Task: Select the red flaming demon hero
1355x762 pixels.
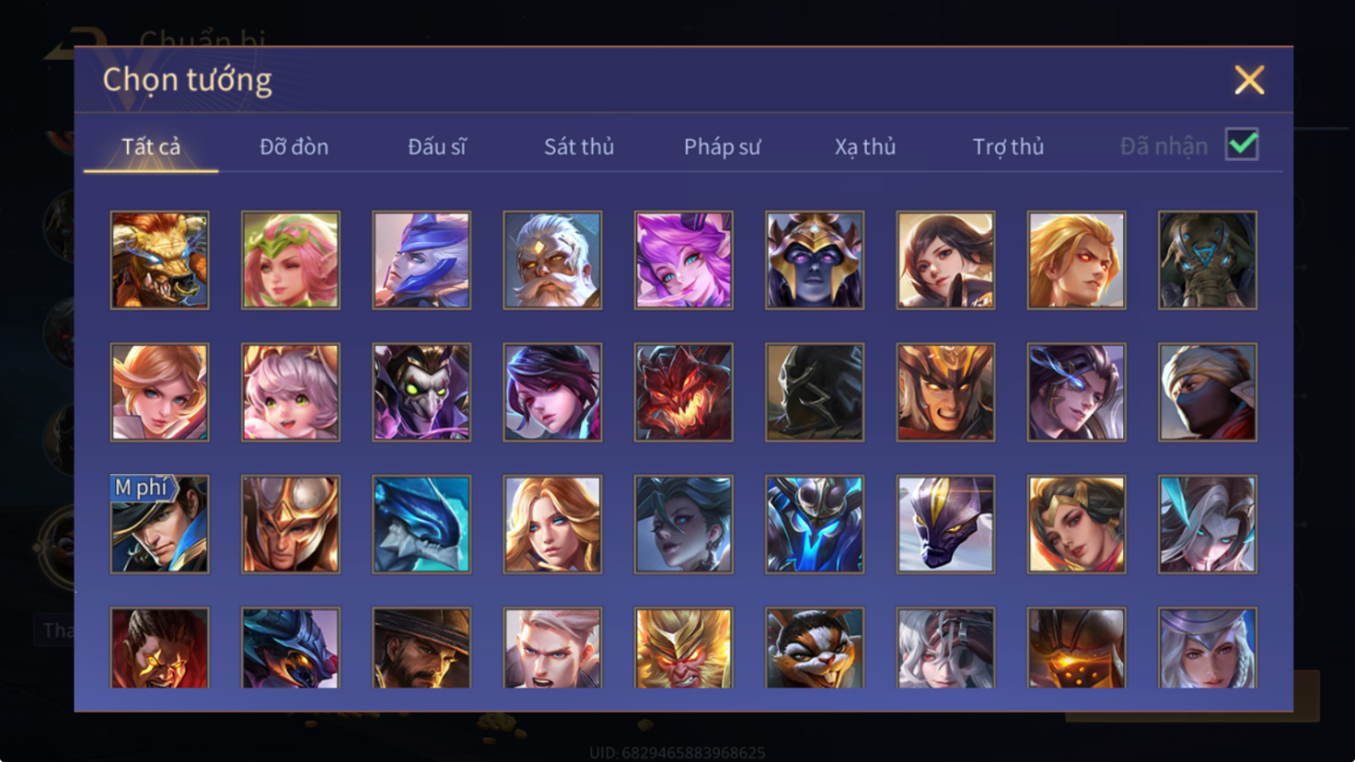Action: pos(683,392)
